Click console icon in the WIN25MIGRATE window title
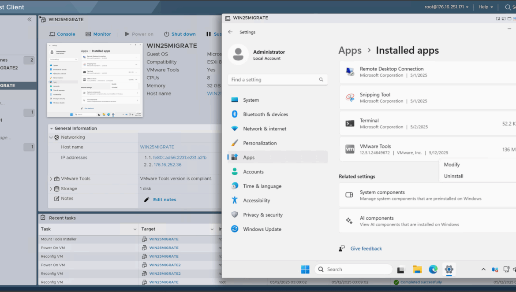 228,18
